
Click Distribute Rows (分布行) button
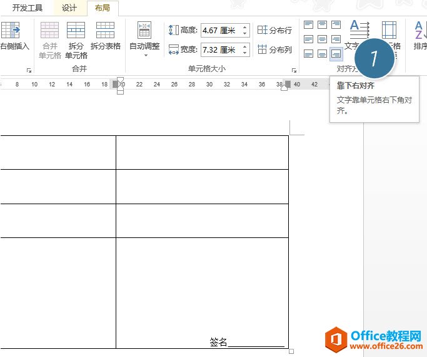click(274, 30)
